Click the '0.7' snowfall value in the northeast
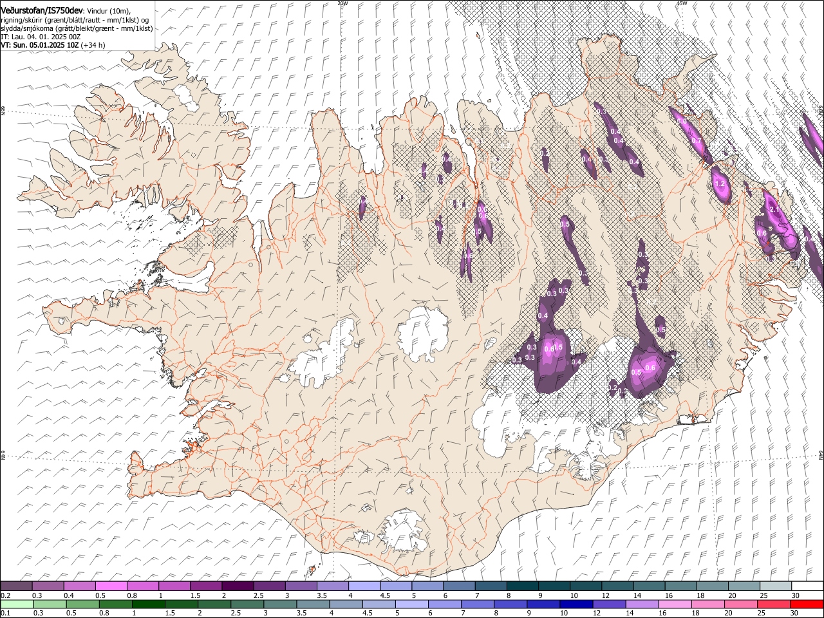This screenshot has height=618, width=824. click(x=696, y=141)
